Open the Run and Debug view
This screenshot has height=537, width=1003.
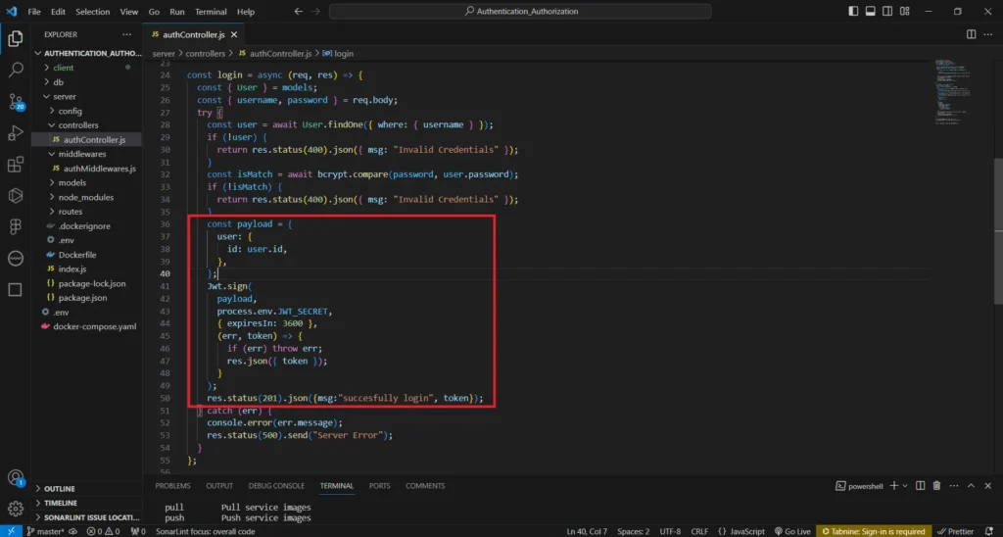pyautogui.click(x=16, y=132)
